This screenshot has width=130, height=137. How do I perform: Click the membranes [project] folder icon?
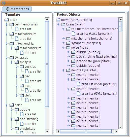coord(58,20)
